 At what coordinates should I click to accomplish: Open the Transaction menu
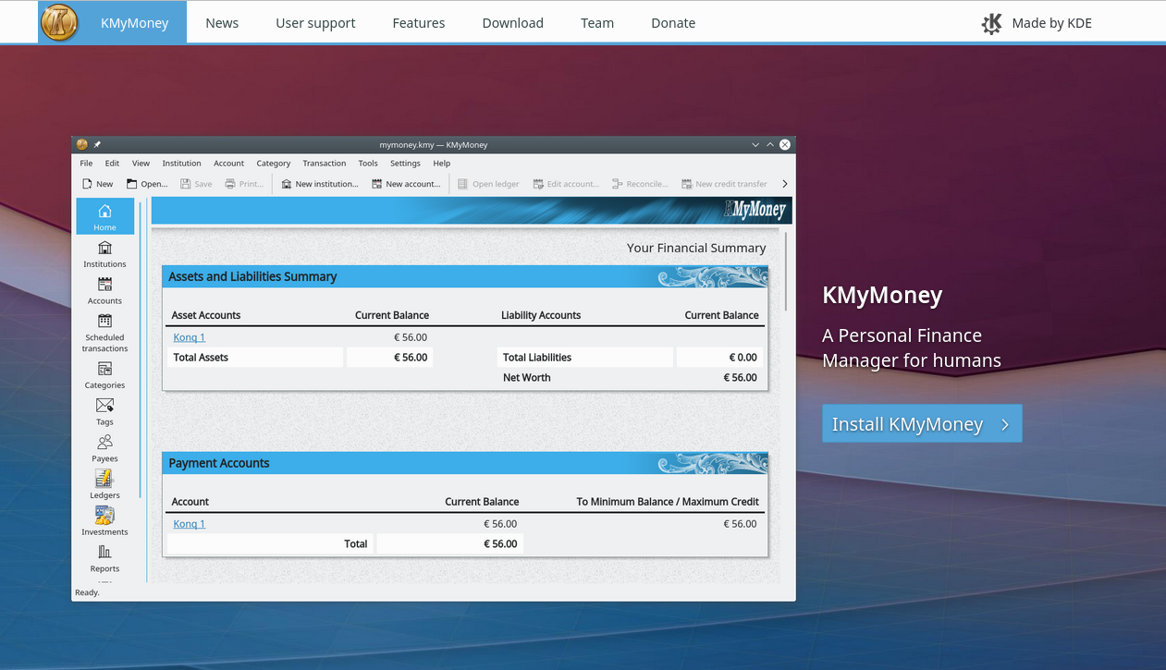[324, 164]
